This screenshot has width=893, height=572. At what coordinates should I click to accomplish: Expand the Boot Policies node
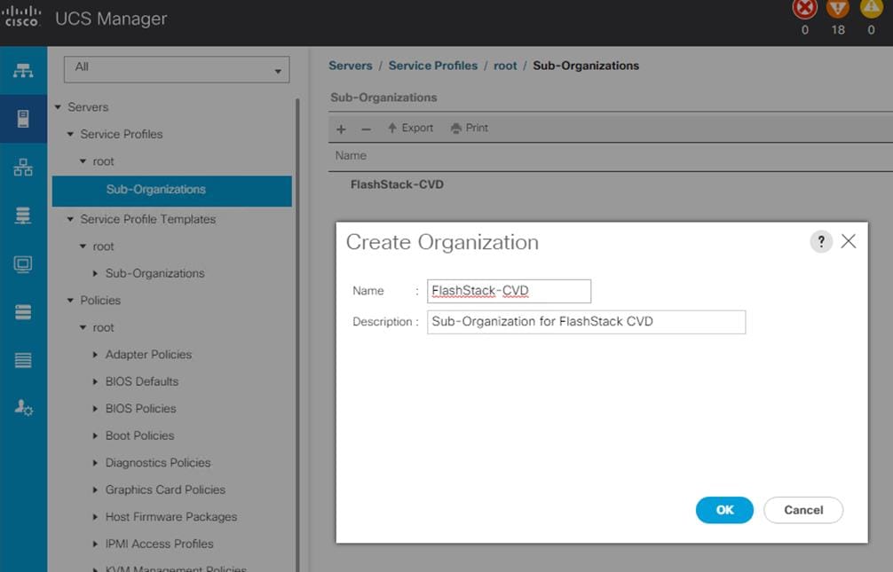[95, 436]
